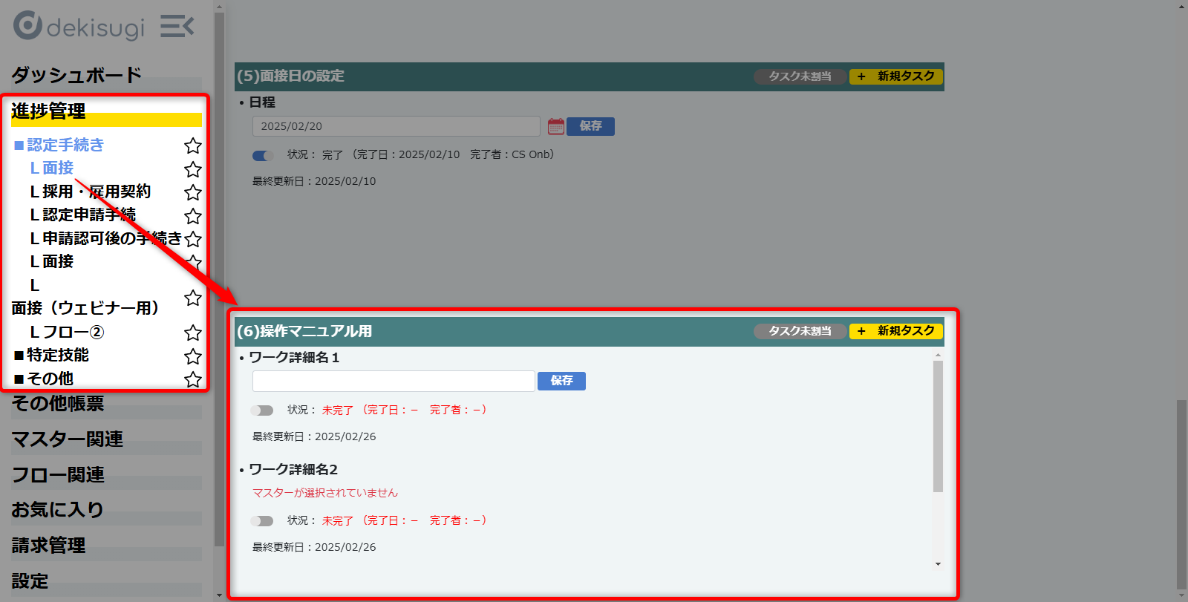Click 新規タスク button in 操作マニュアル用 section
Image resolution: width=1188 pixels, height=602 pixels.
(896, 331)
